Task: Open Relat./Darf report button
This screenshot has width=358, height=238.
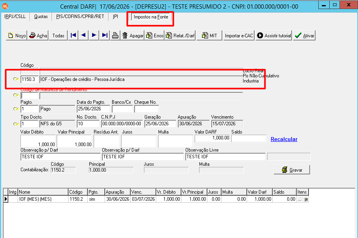Action: 180,36
